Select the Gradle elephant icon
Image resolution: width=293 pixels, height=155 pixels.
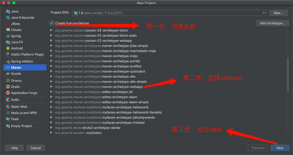point(8,74)
